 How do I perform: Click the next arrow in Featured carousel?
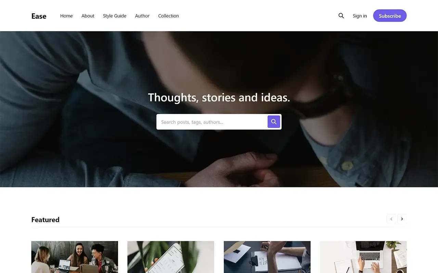402,219
